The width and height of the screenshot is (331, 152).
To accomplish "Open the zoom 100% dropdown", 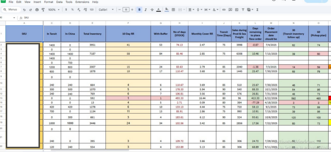I will 54,10.
